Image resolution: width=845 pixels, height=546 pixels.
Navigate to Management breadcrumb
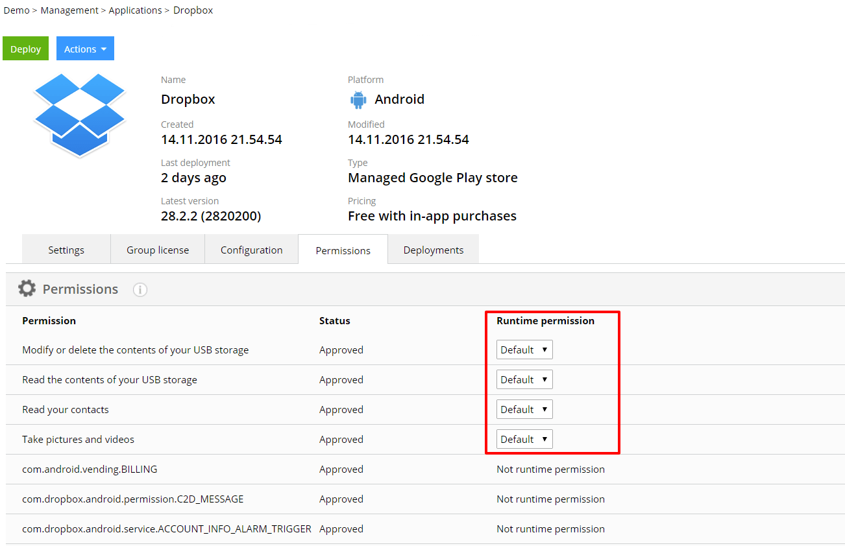[x=69, y=10]
